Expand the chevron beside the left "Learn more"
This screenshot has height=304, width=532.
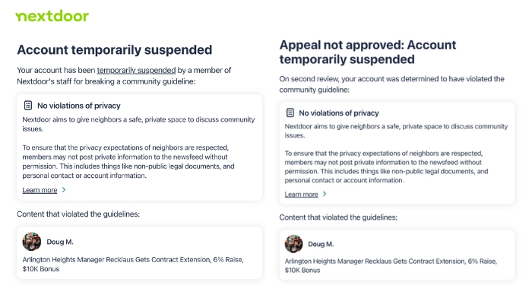click(64, 190)
